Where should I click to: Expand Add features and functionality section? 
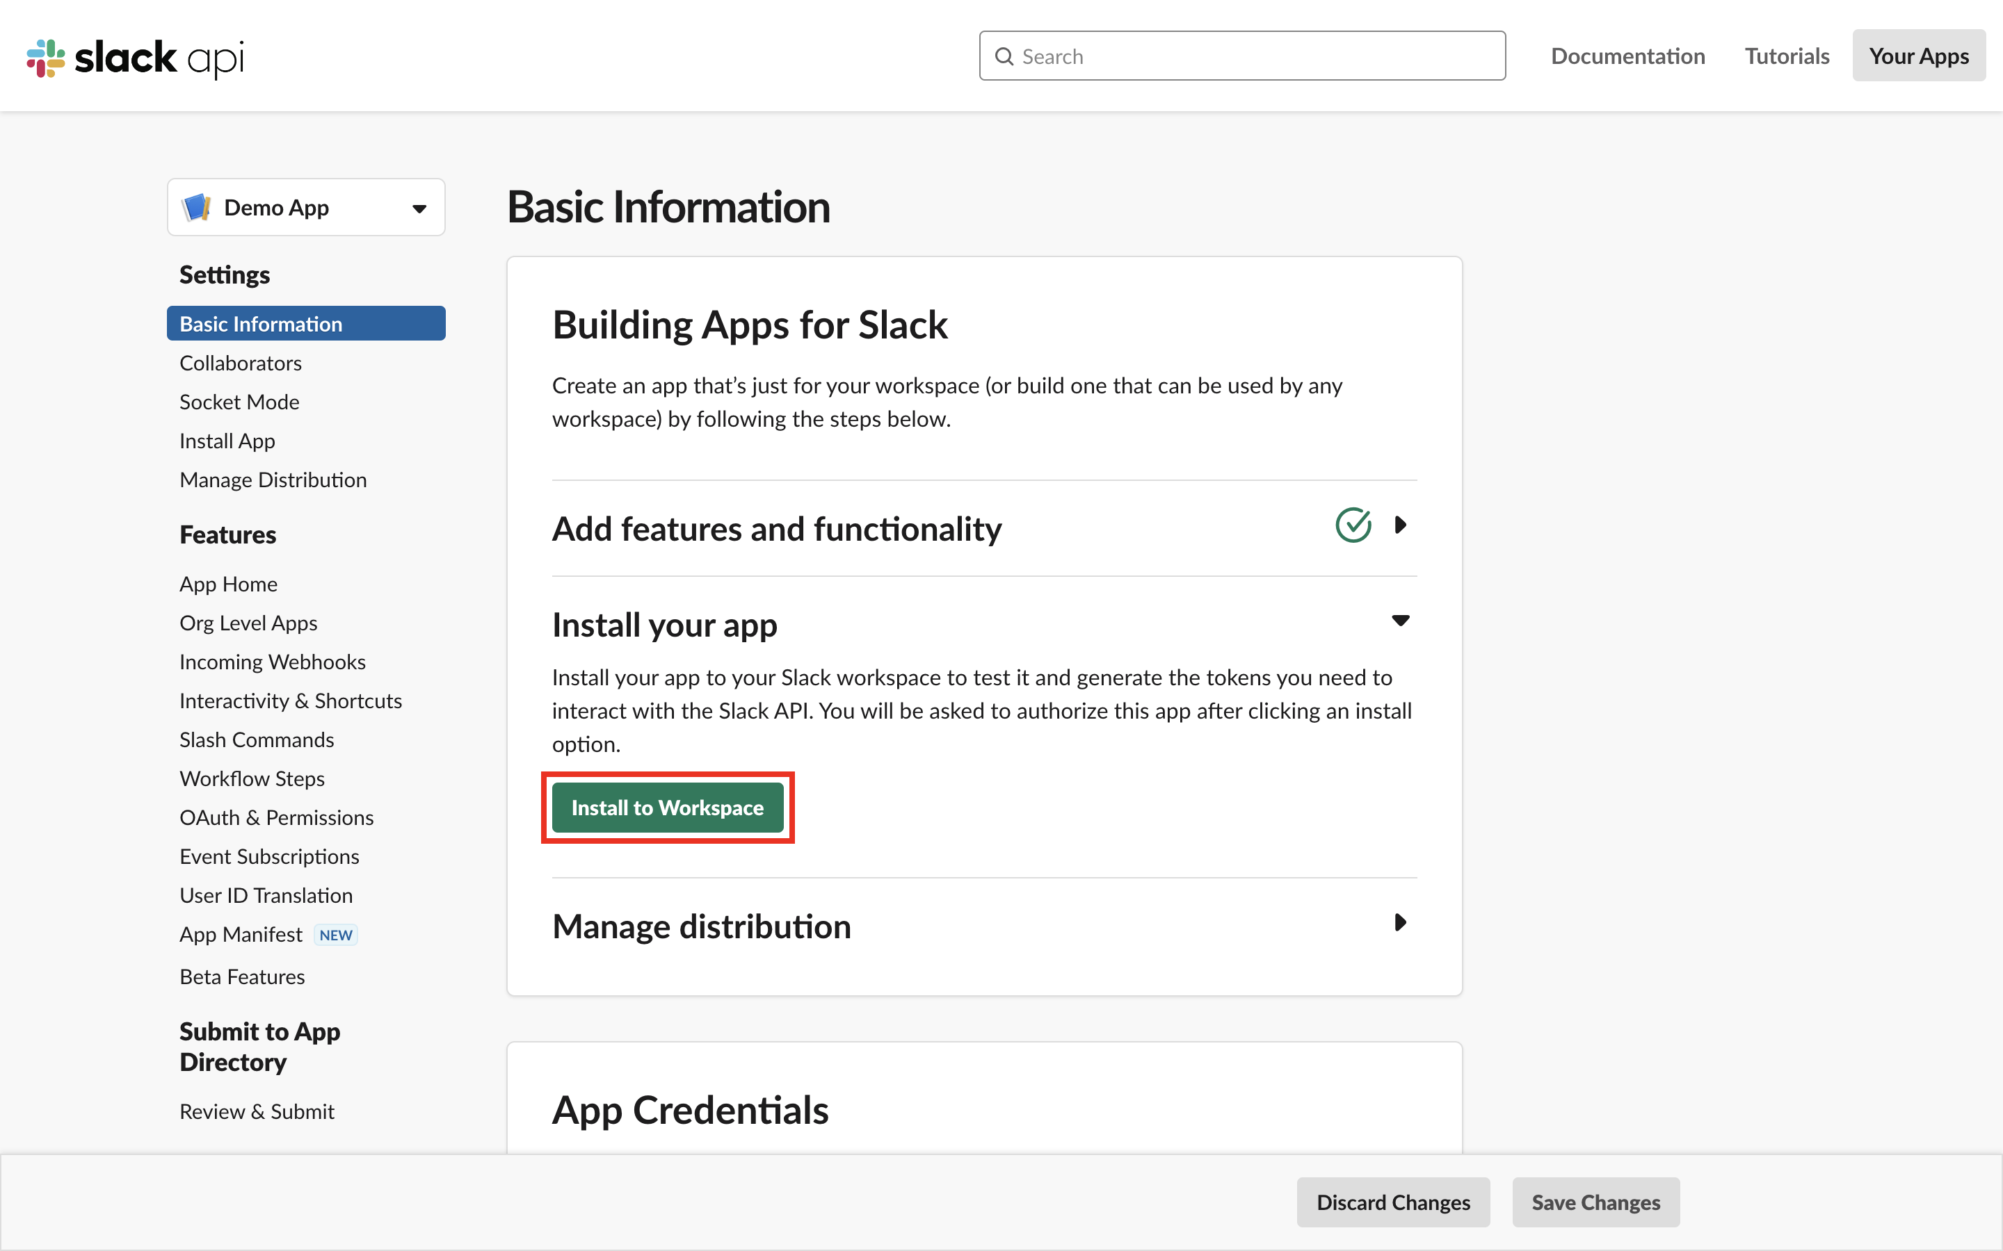(x=1399, y=525)
